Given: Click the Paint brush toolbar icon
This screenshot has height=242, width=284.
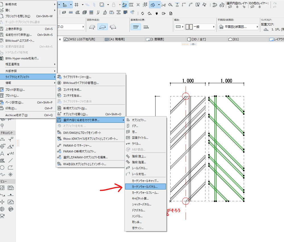Looking at the screenshot, I should point(105,12).
